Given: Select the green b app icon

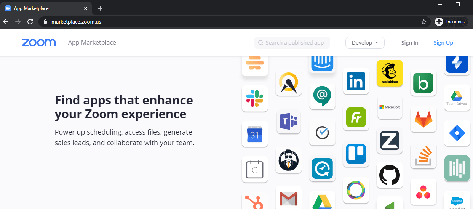Looking at the screenshot, I should pos(423,83).
